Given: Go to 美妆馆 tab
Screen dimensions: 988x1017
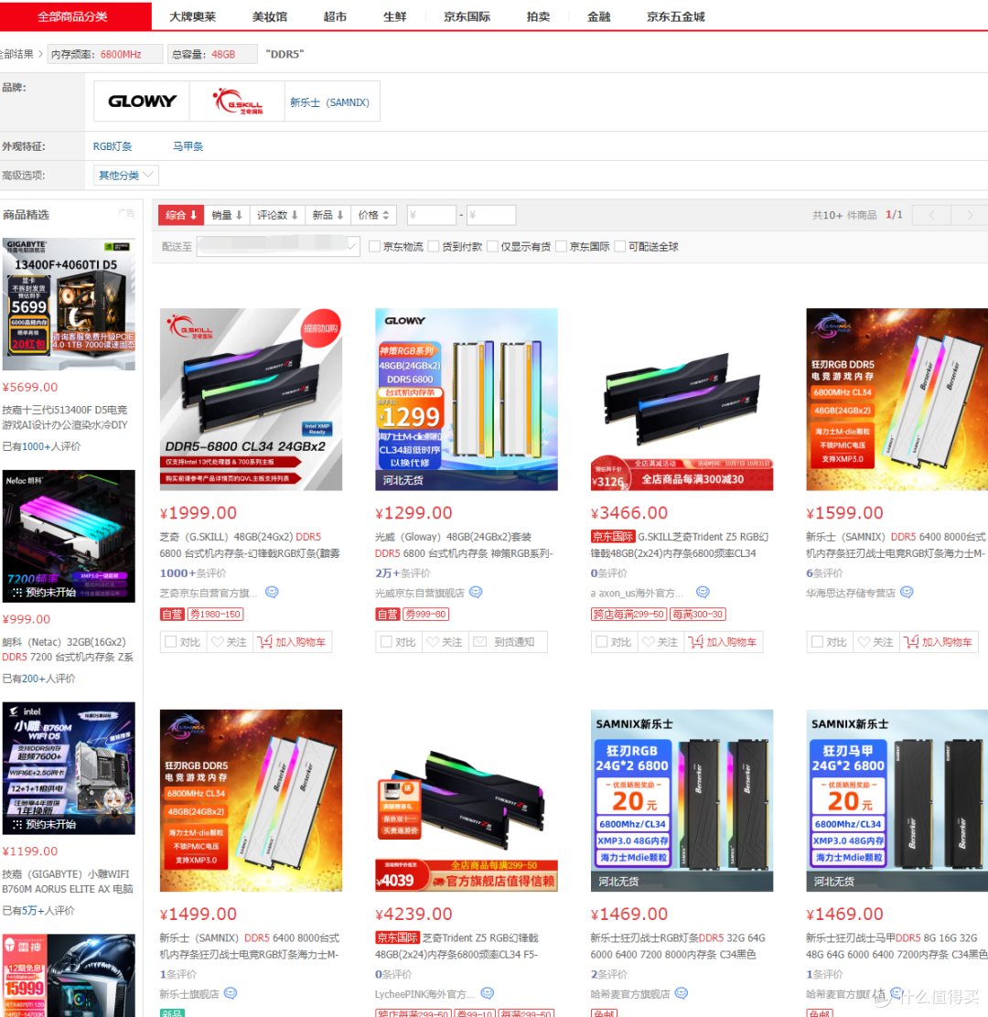Looking at the screenshot, I should pyautogui.click(x=269, y=16).
